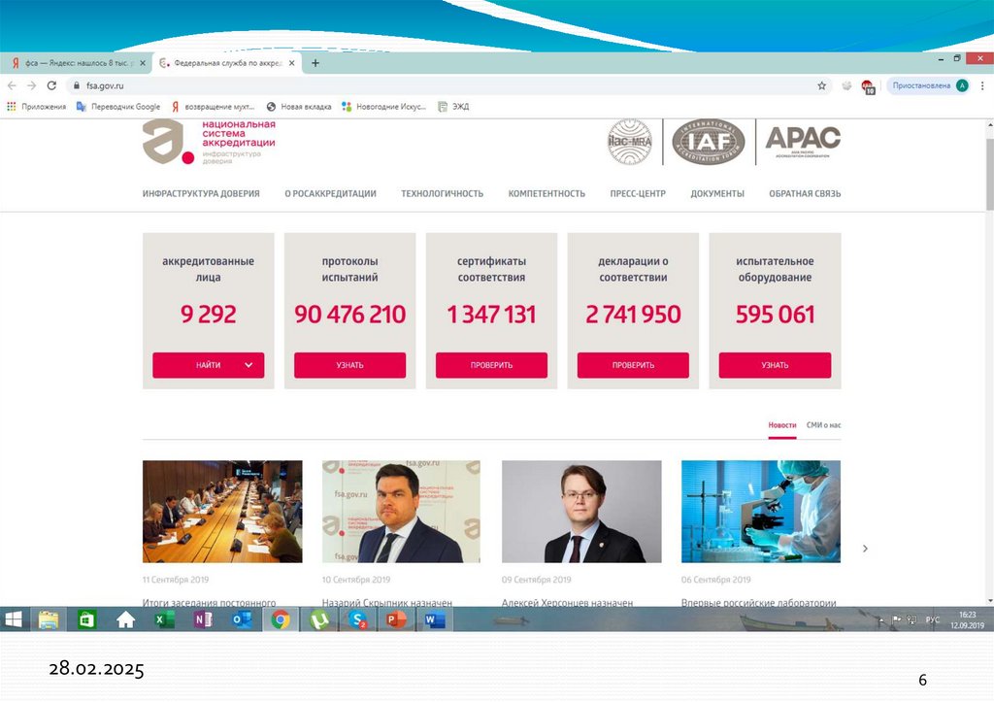Open the Windows Start menu
The image size is (994, 702).
[14, 619]
